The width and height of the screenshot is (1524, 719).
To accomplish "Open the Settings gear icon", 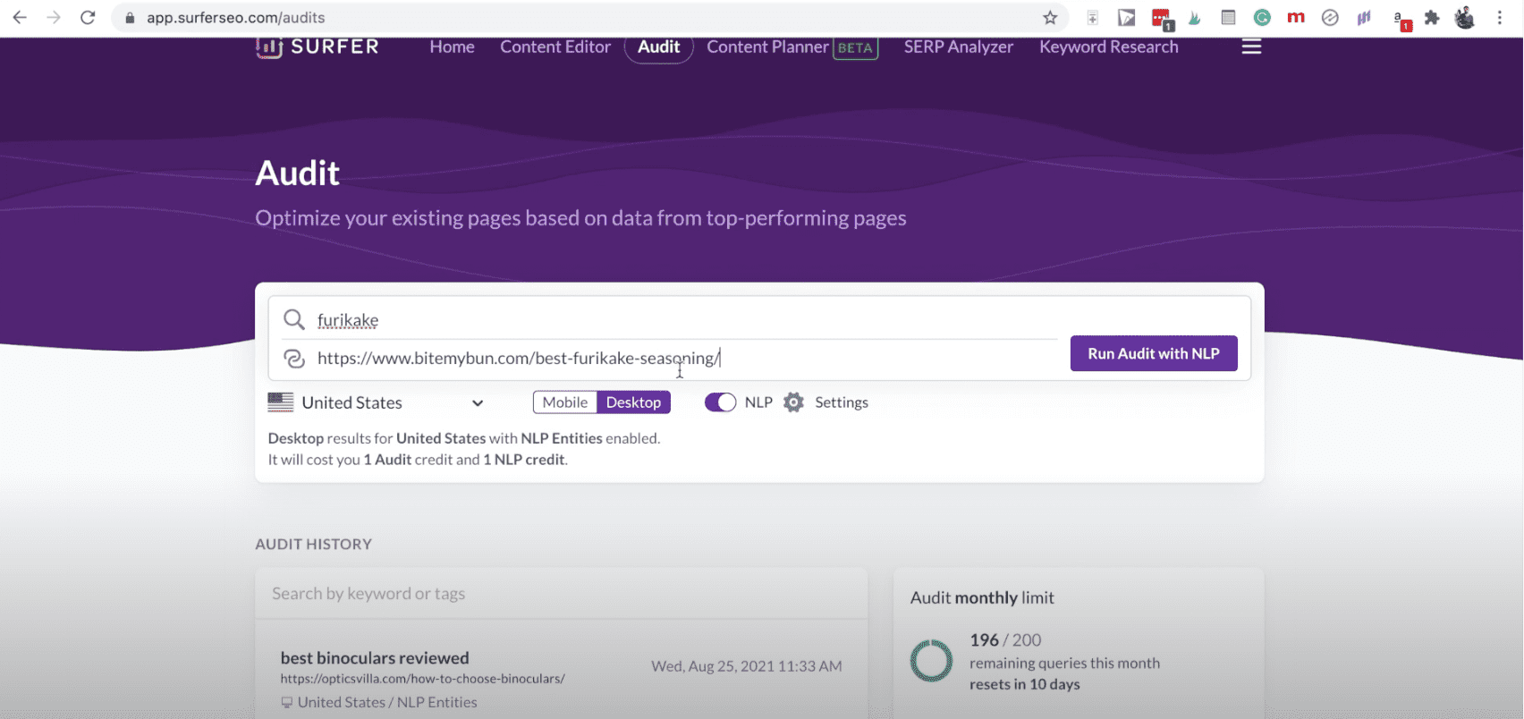I will click(793, 402).
